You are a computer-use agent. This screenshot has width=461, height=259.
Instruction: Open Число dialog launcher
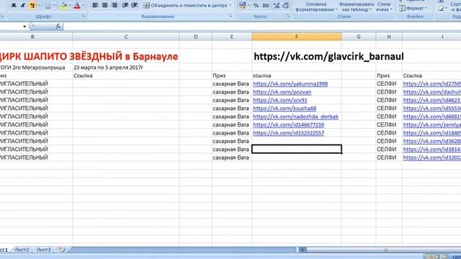[287, 17]
